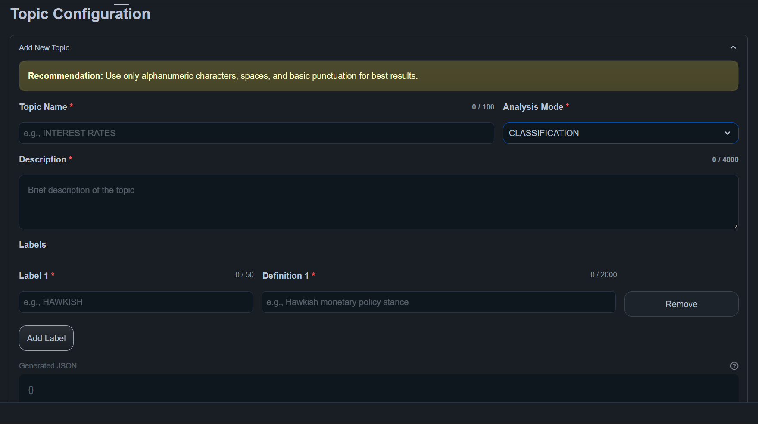This screenshot has width=758, height=424.
Task: Click the Add Label button
Action: (x=46, y=338)
